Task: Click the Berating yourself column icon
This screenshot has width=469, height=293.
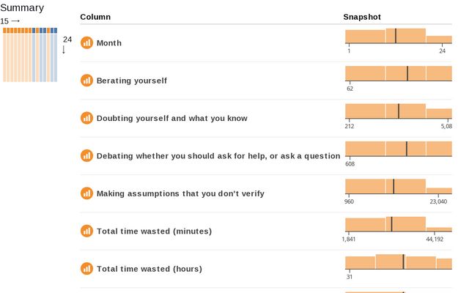Action: coord(86,81)
